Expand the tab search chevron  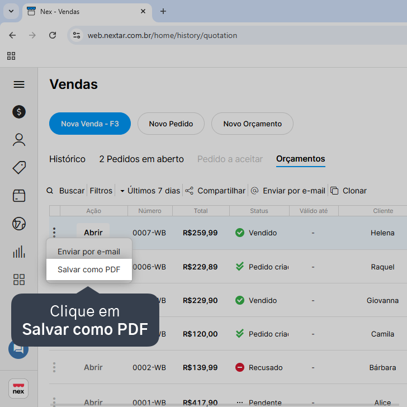[11, 11]
